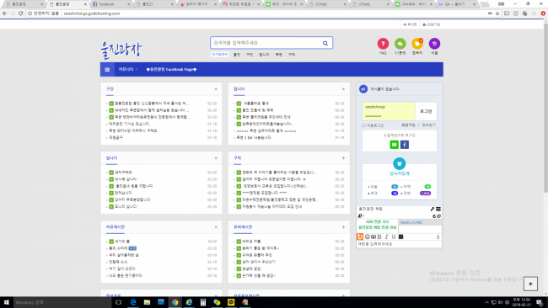Screen dimensions: 548x308
Task: Open File Explorer from the taskbar
Action: (x=147, y=302)
